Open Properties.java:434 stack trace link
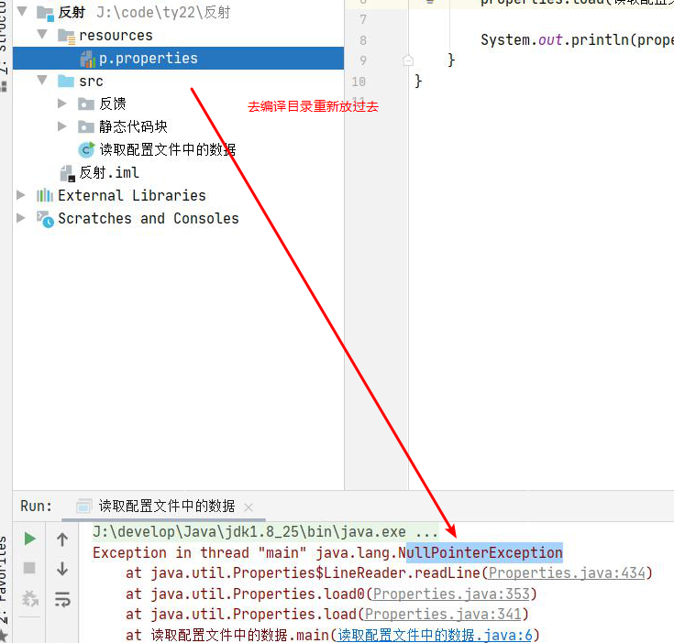This screenshot has width=674, height=643. point(567,572)
